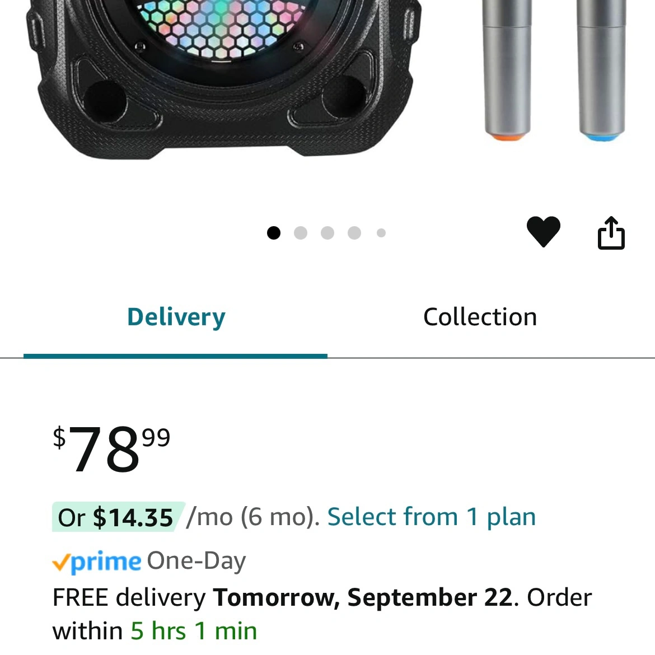Click Tomorrow, September 22 delivery date
This screenshot has height=655, width=655.
click(363, 597)
